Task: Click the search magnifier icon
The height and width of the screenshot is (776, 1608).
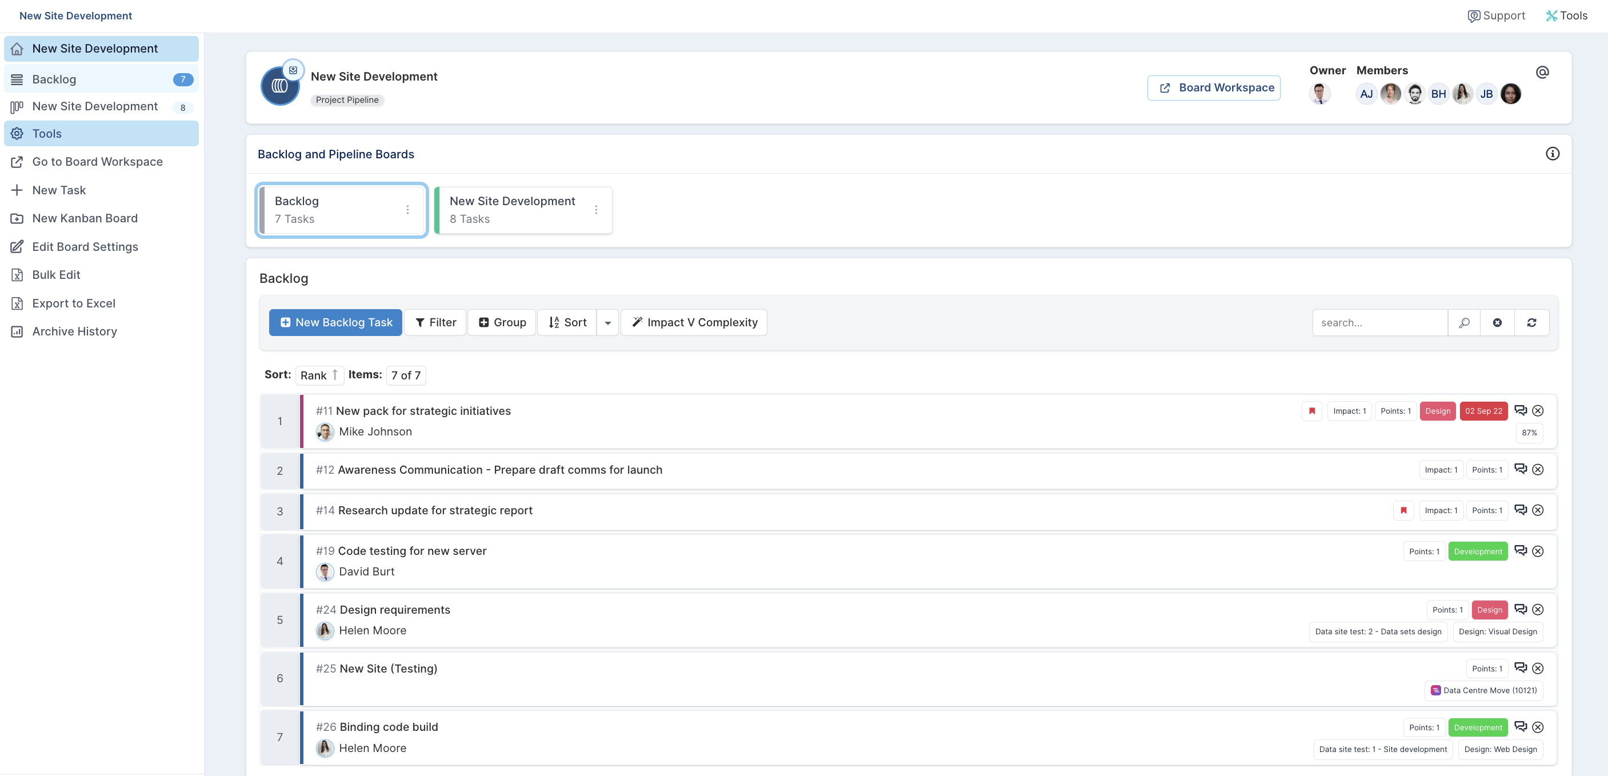Action: 1464,323
